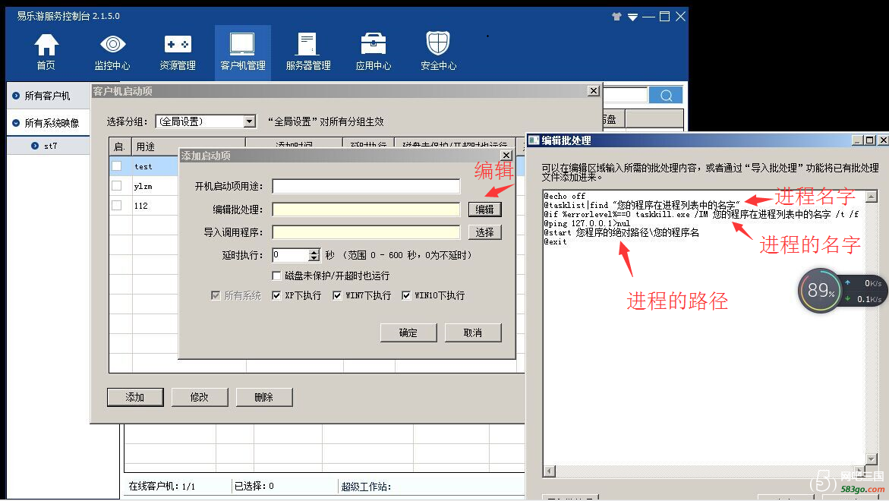
Task: Click the 启 column header
Action: click(120, 147)
